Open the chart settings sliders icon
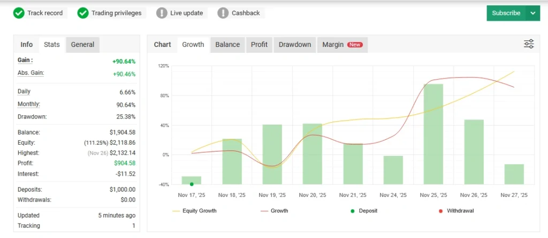 (529, 44)
